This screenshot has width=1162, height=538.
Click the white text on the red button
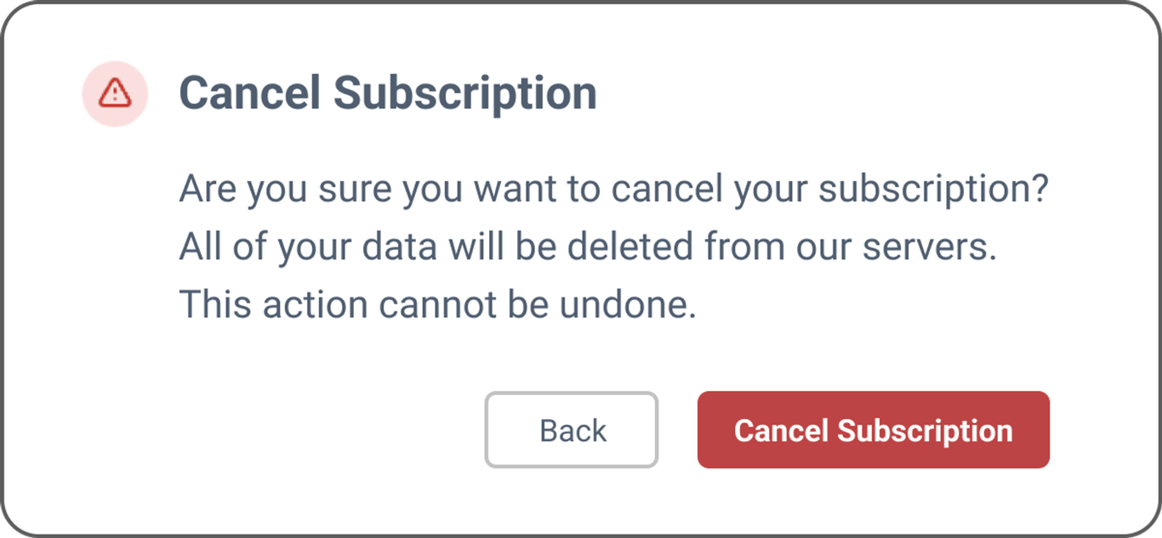(x=874, y=431)
